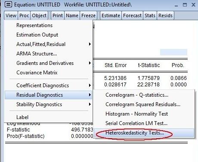Screen dimensions: 198x162
Task: Click the equation window icon in title bar
Action: coord(8,4)
